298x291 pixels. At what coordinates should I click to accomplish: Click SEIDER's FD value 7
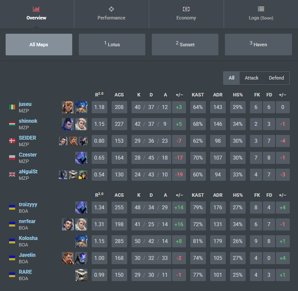coord(269,141)
